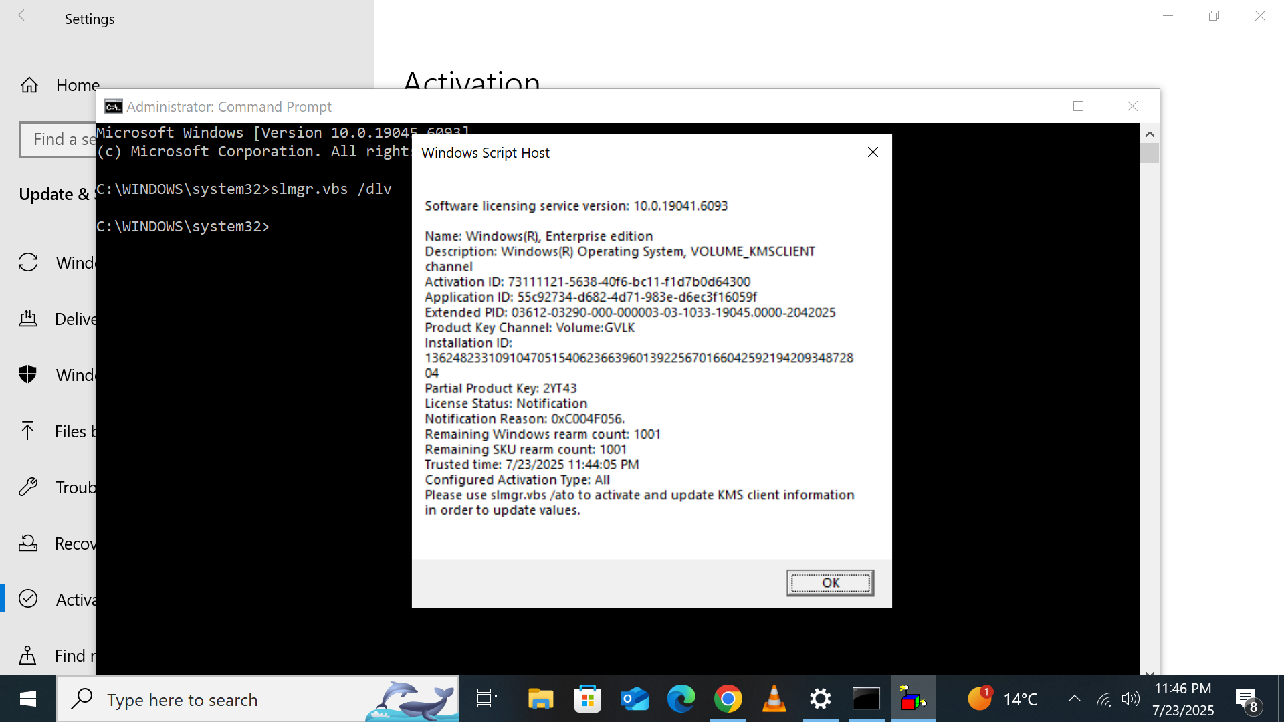Open the volume speaker tray icon
Screen dimensions: 1284x722
click(x=1130, y=699)
